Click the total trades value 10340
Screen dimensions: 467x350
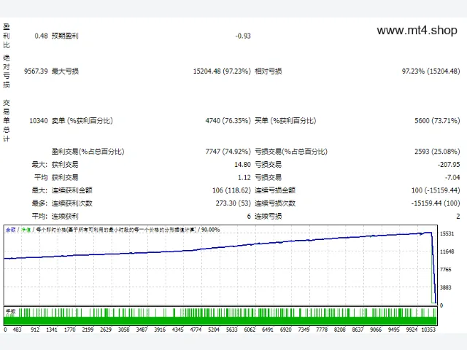(x=39, y=121)
